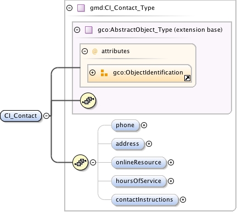The height and width of the screenshot is (212, 237).
Task: Expand the phone element
Action: pos(144,125)
